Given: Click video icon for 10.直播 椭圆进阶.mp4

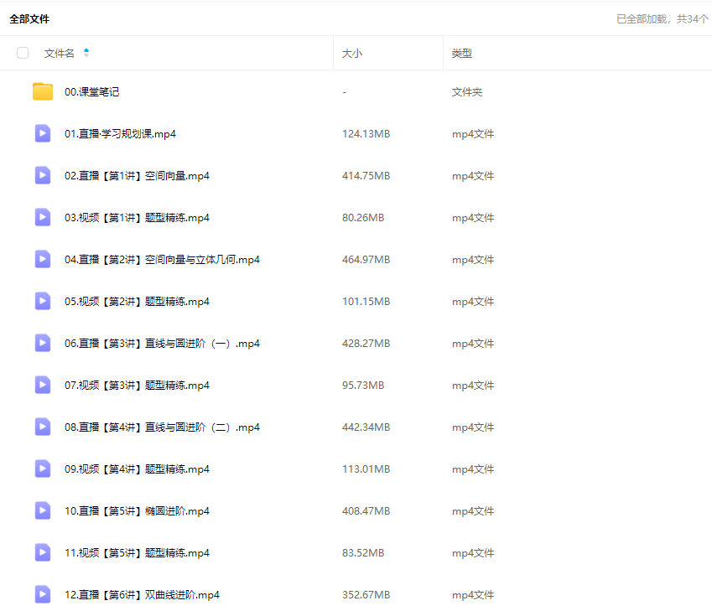Looking at the screenshot, I should click(x=43, y=510).
